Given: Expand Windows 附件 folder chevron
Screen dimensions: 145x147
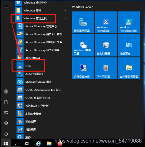Looking at the screenshot, I should click(x=65, y=10).
